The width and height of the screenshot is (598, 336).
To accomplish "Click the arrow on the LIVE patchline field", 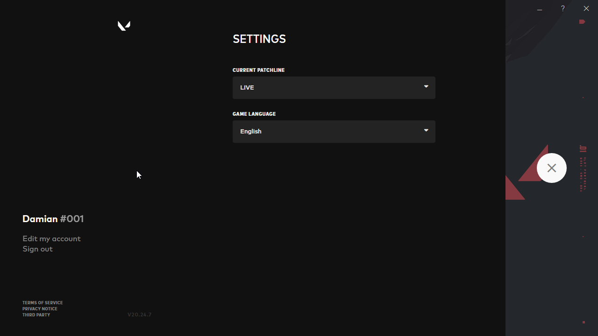I will (x=426, y=86).
